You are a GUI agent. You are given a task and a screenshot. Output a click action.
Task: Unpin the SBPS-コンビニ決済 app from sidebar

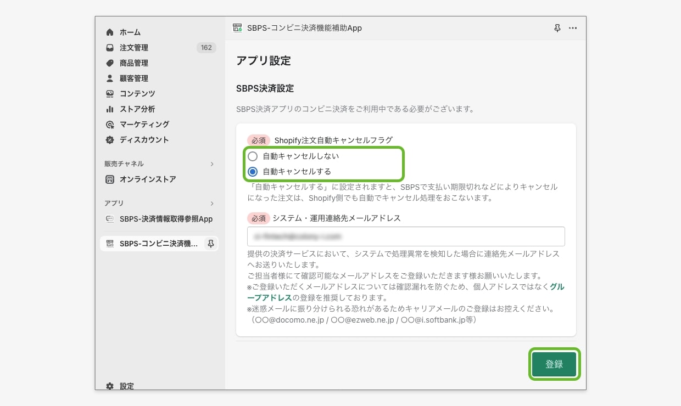(x=210, y=244)
